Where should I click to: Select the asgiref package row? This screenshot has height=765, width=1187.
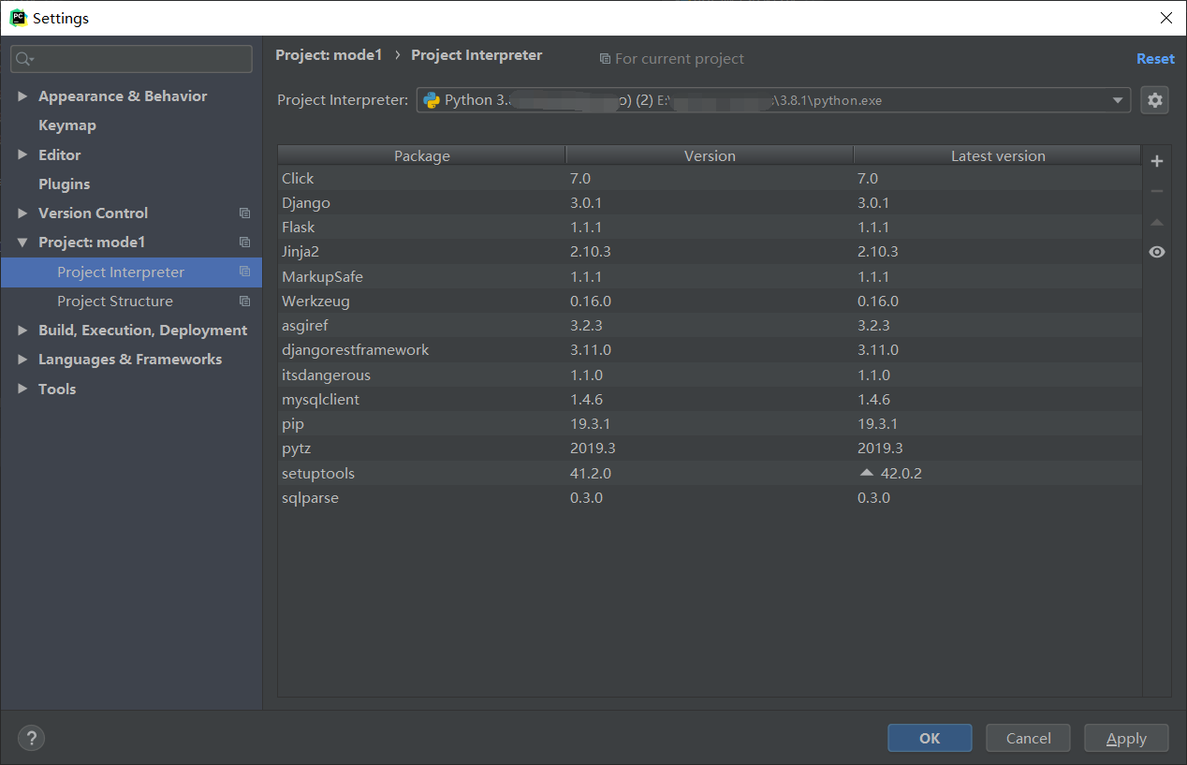click(x=710, y=326)
